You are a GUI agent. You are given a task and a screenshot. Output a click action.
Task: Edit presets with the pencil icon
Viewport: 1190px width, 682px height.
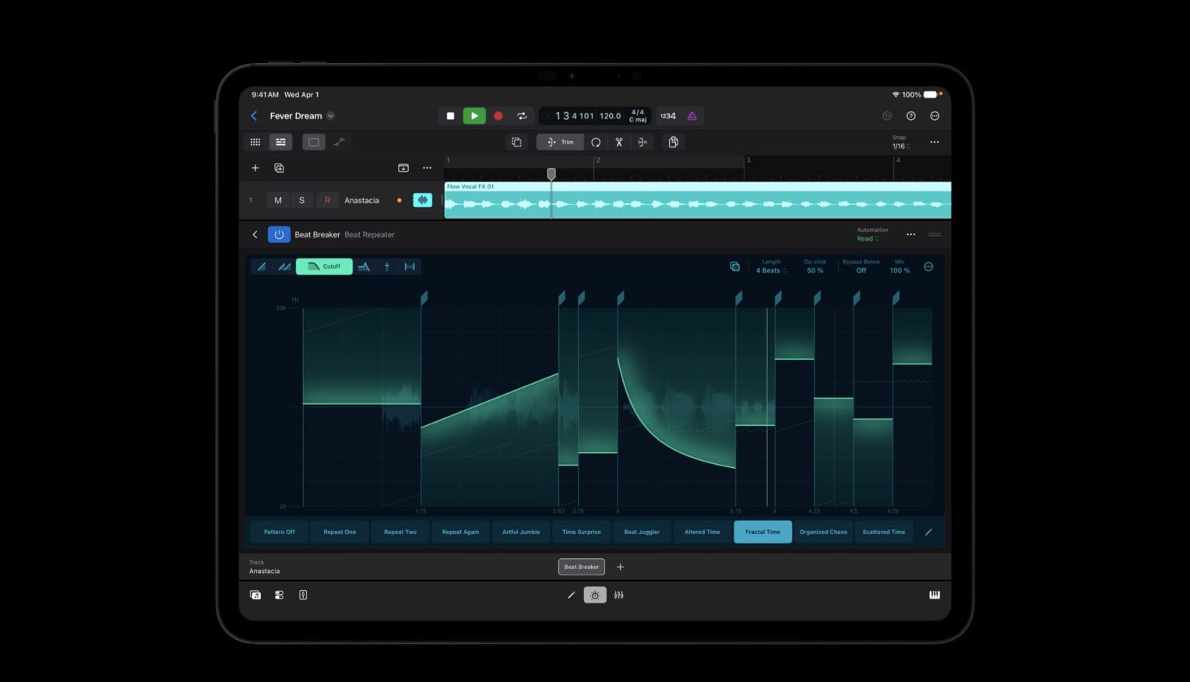(x=928, y=532)
